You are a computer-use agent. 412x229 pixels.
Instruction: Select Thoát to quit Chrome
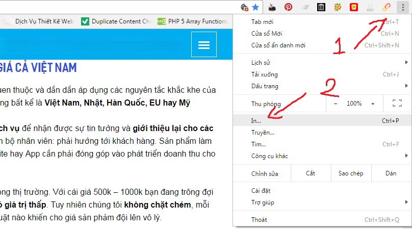click(x=322, y=220)
